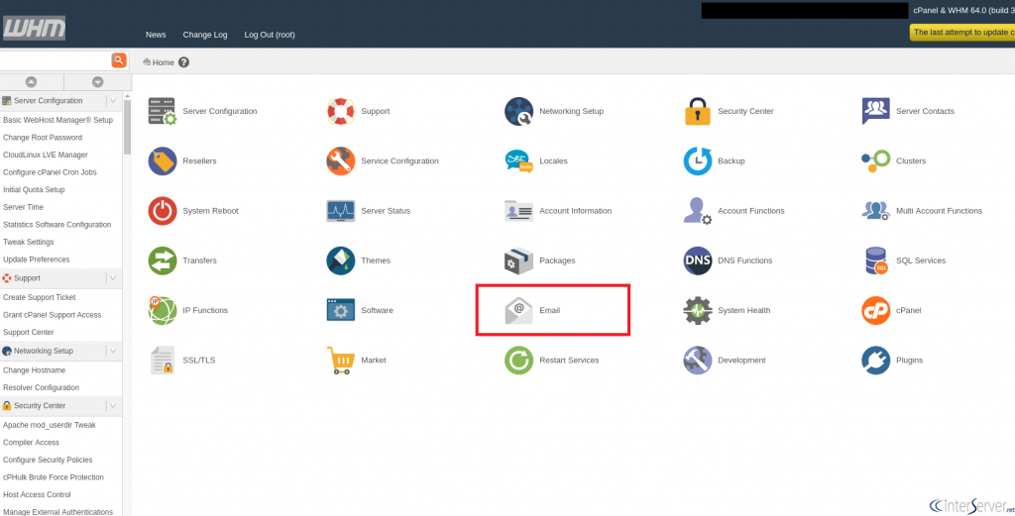Click the sidebar vertical scrollbar
Screen dimensions: 1015x516
click(127, 128)
